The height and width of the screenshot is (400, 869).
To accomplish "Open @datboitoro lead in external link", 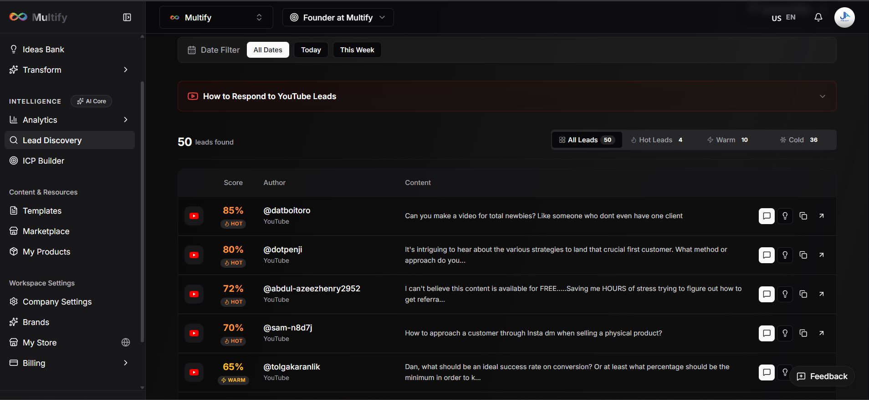I will [x=822, y=216].
